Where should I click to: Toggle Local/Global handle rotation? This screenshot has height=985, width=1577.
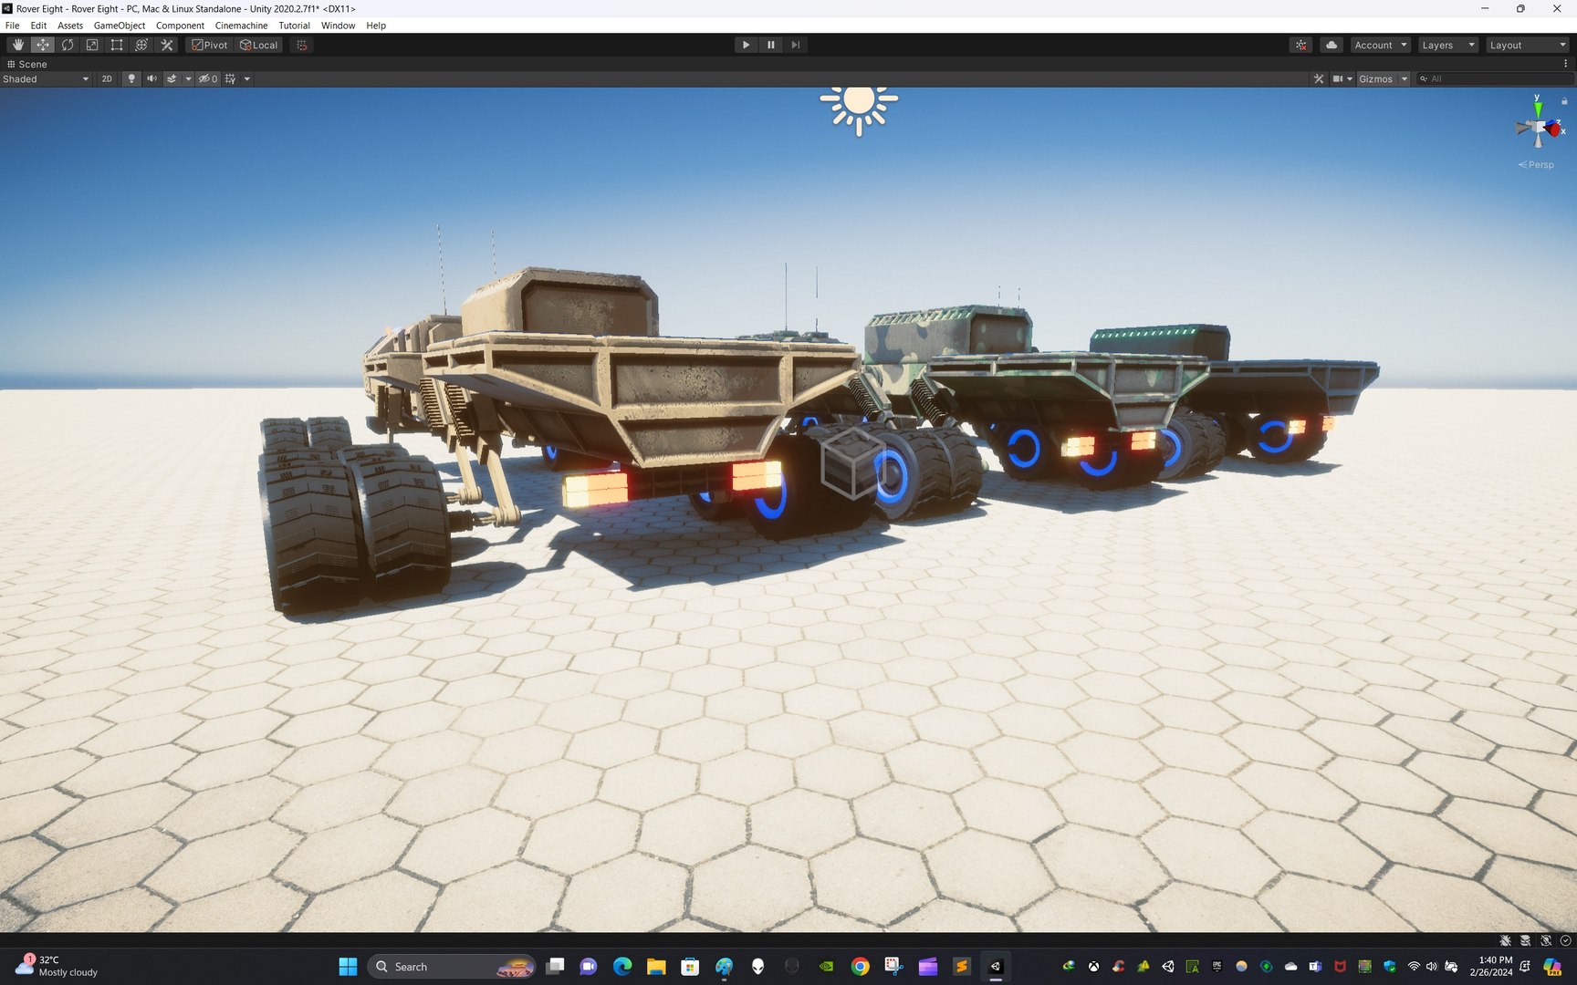tap(259, 45)
